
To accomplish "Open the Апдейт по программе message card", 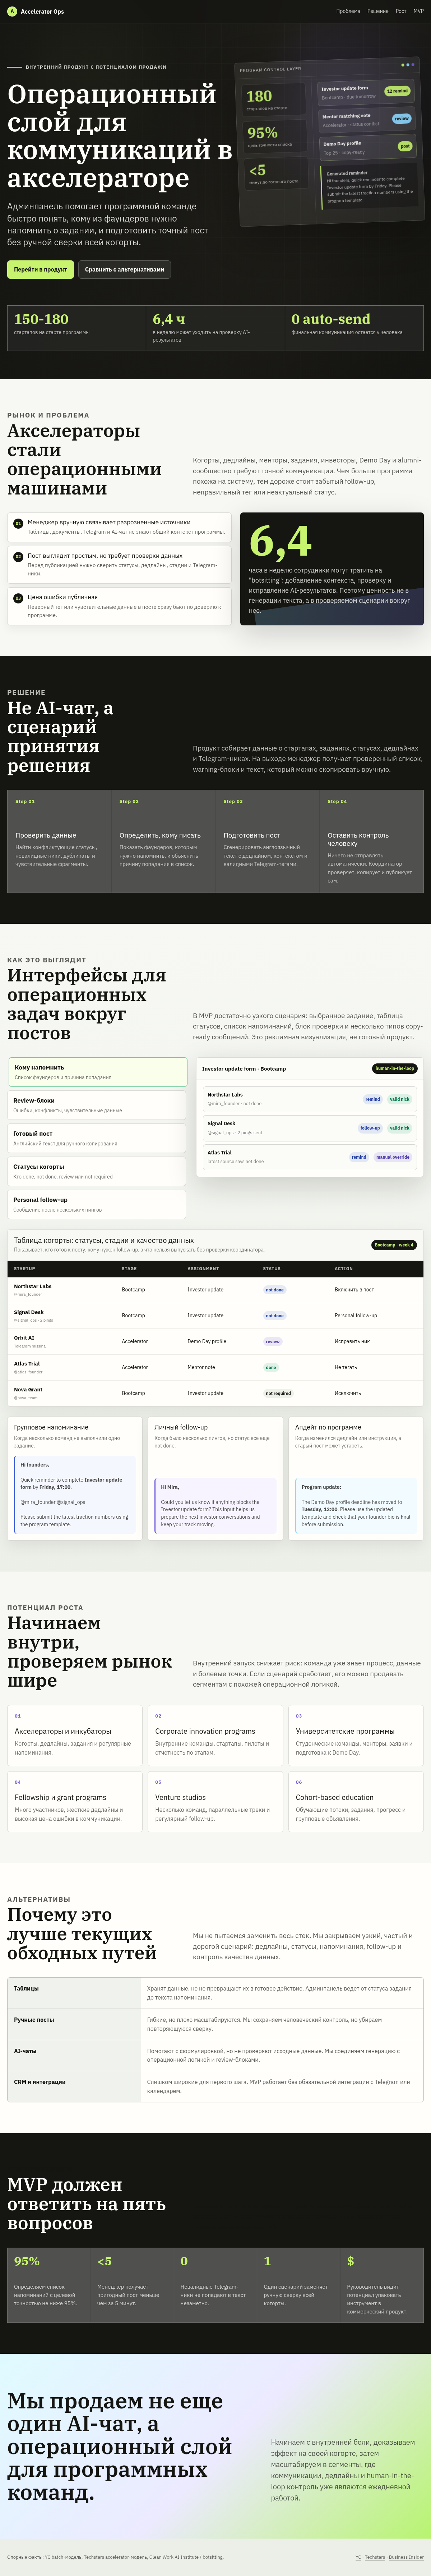I will pos(356,1478).
